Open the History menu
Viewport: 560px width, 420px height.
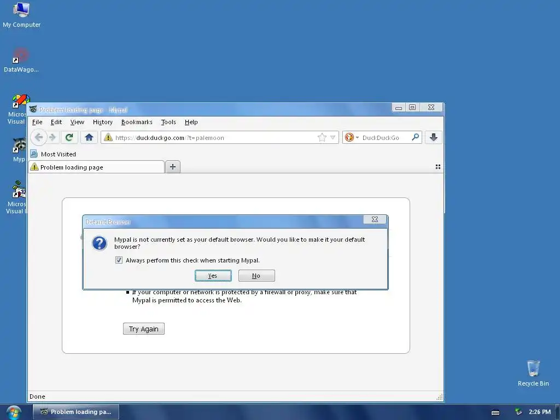pyautogui.click(x=102, y=122)
